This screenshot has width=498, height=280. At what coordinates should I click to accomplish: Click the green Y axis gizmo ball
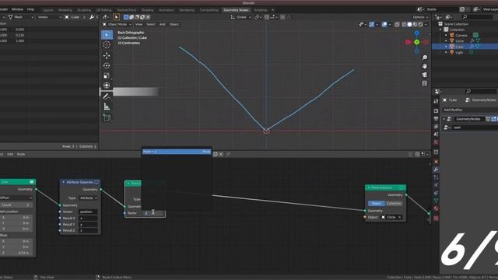(x=417, y=42)
